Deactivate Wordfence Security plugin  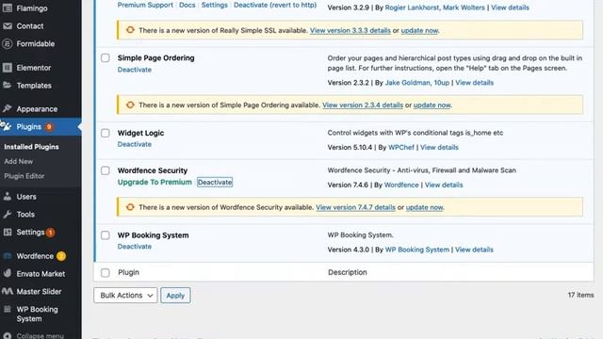pyautogui.click(x=215, y=182)
